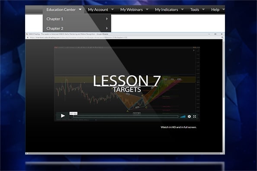The image size is (257, 171).
Task: Open the Tools menu
Action: coord(195,9)
